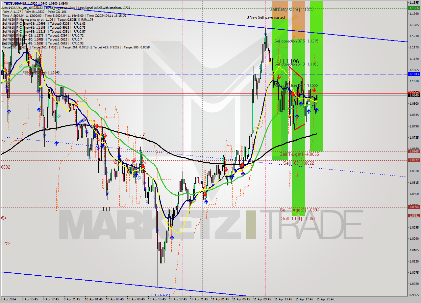This screenshot has height=303, width=421.
Task: Click the 'FSB-HighToBreak | 1.1043' label
Action: click(41, 72)
